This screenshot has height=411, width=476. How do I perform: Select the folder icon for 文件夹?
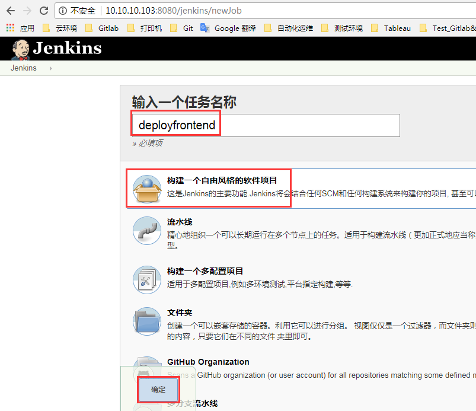(x=147, y=321)
